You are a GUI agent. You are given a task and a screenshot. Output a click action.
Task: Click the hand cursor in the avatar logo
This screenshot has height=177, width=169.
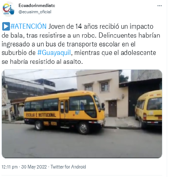pos(12,10)
